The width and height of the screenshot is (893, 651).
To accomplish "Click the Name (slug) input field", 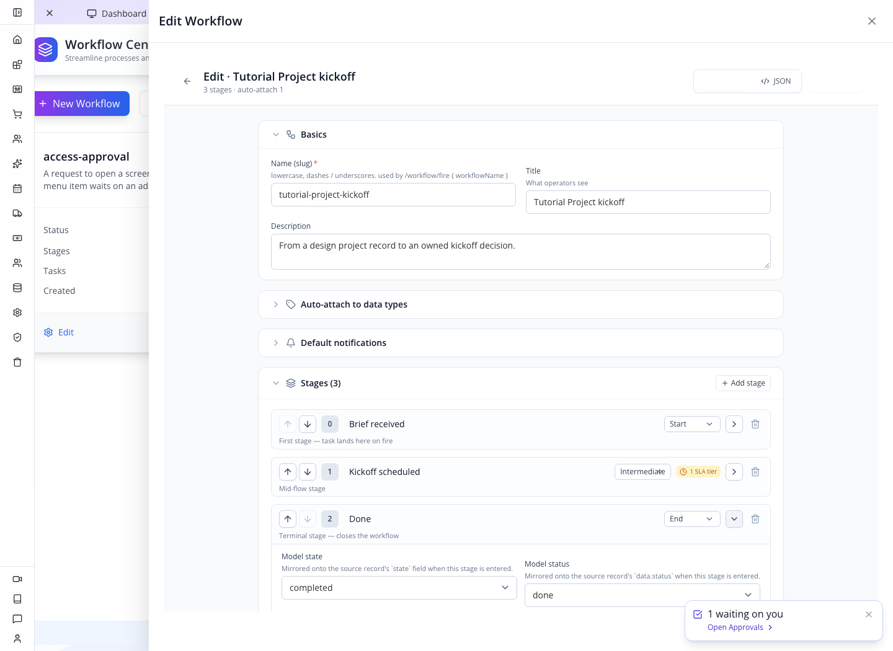I will [x=393, y=195].
